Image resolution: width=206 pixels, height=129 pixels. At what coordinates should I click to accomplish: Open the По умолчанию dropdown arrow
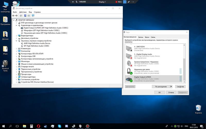[x=171, y=87]
